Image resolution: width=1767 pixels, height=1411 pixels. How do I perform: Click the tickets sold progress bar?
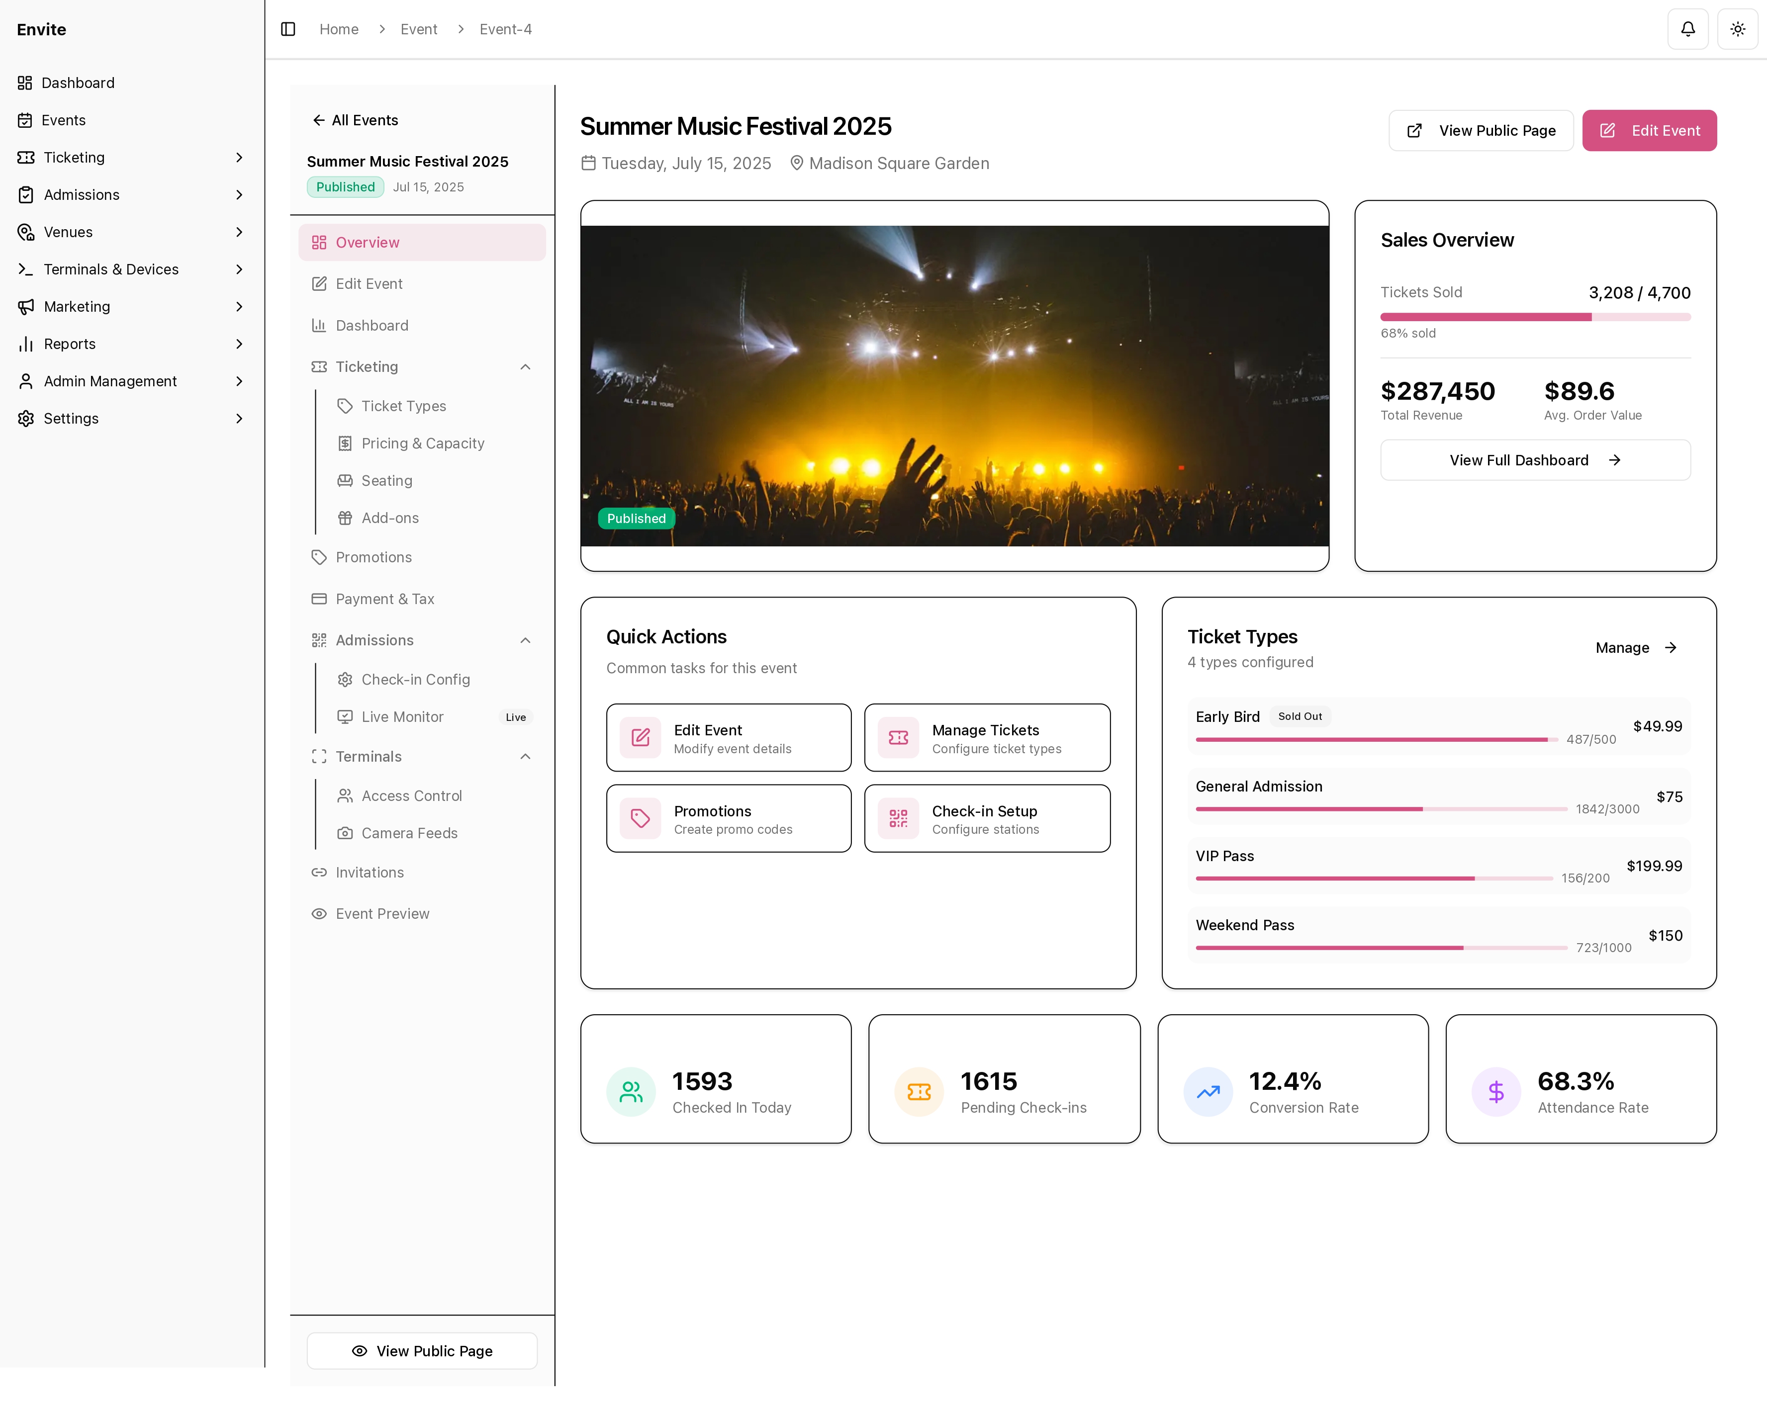click(1535, 317)
